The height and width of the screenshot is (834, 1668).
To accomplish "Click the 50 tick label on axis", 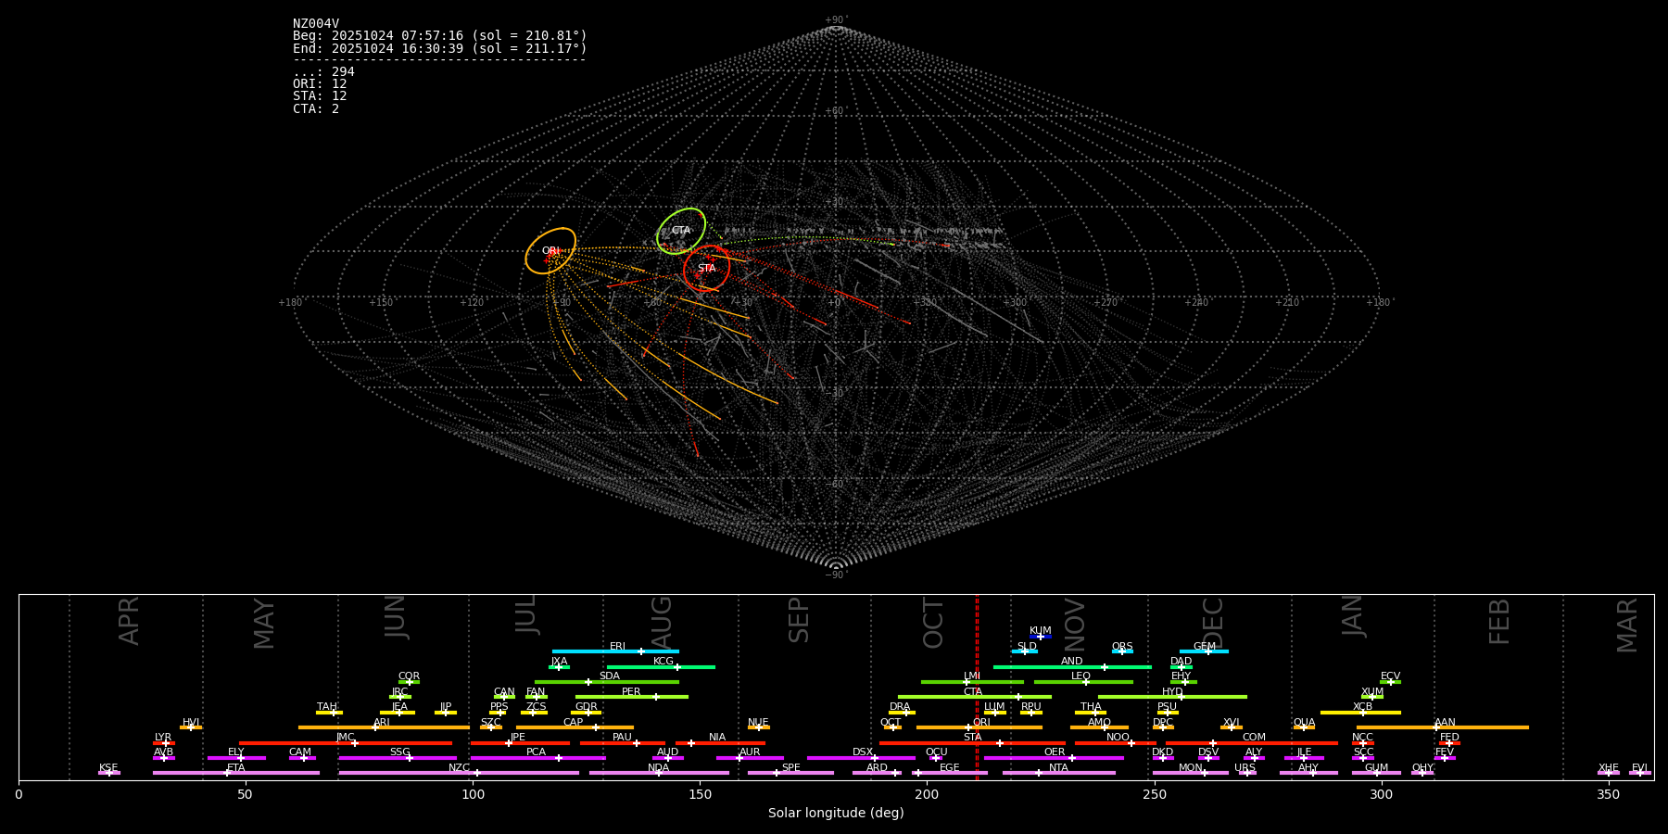I will [x=245, y=795].
